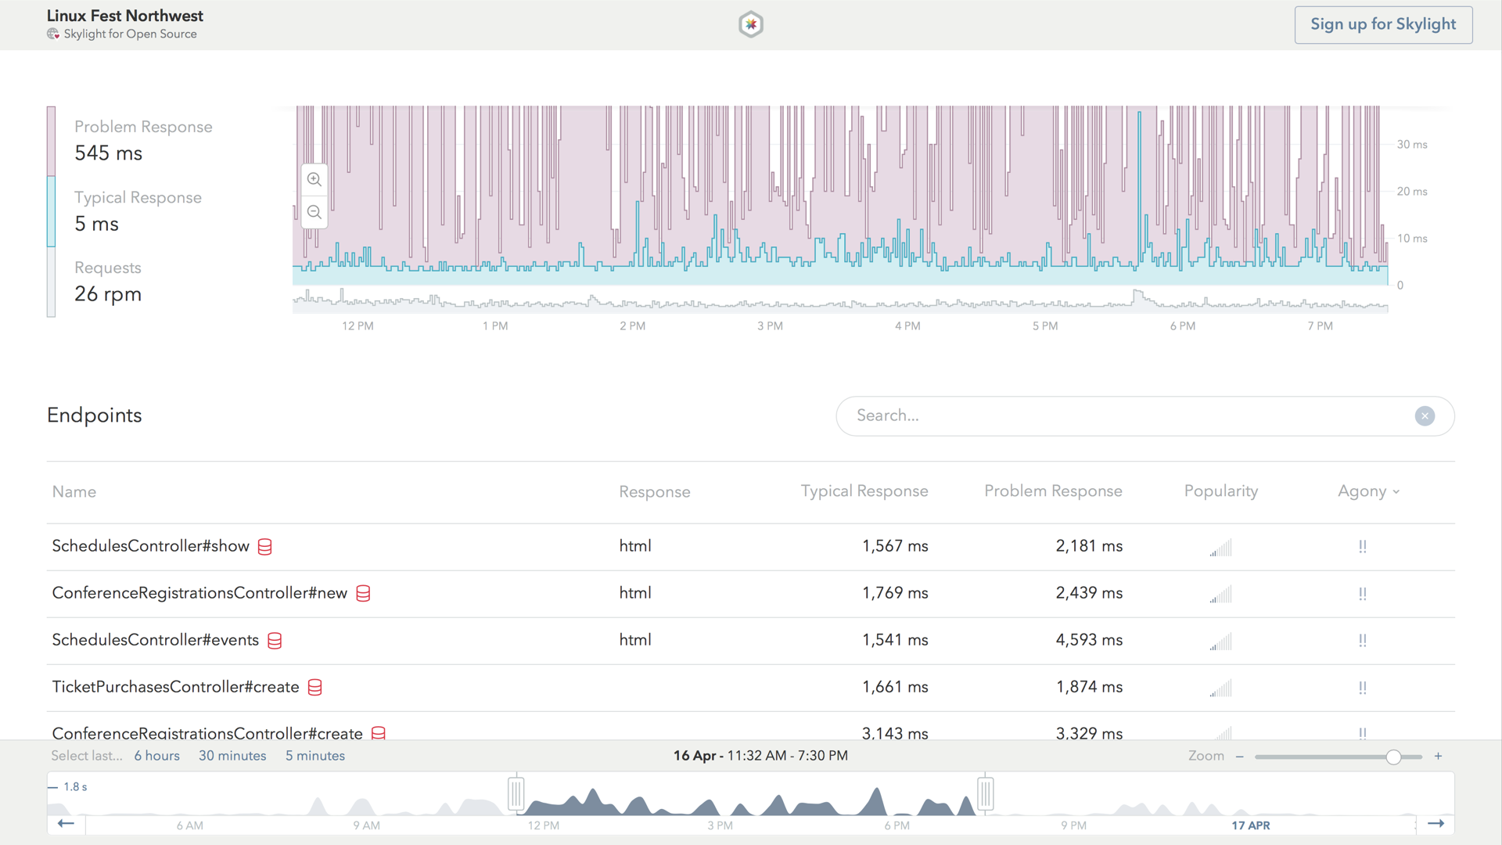The width and height of the screenshot is (1502, 845).
Task: Click the database icon beside TicketPurchasesController#create
Action: 314,688
